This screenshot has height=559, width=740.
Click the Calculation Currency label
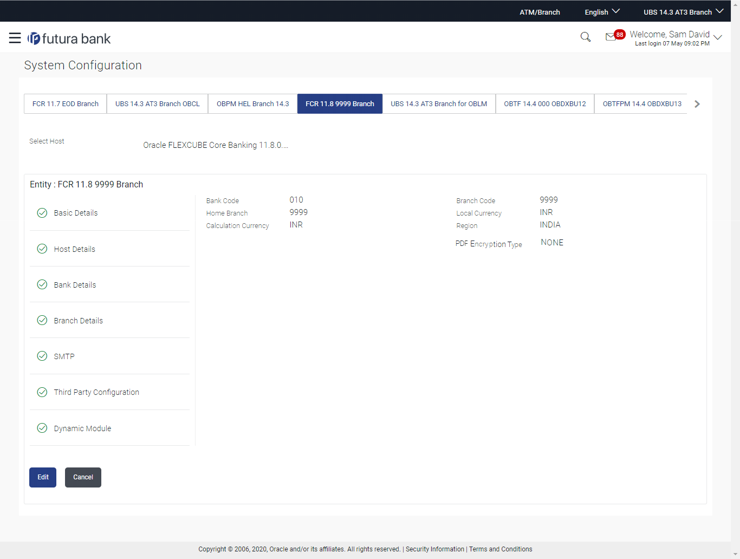pyautogui.click(x=237, y=226)
